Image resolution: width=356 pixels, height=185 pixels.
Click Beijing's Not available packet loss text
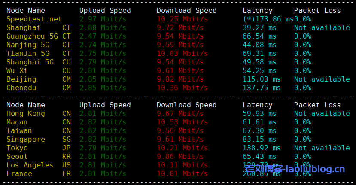pos(322,79)
